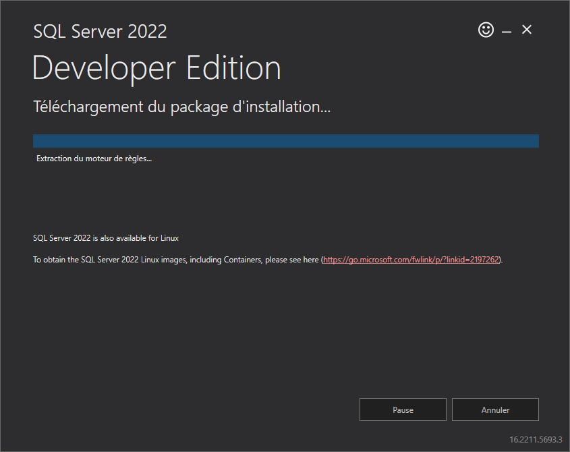Screen dimensions: 570x452
Task: Pause the installation package download
Action: coord(403,409)
